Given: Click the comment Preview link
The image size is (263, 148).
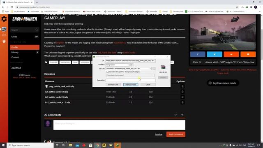Looking at the screenshot, I should pyautogui.click(x=159, y=134).
